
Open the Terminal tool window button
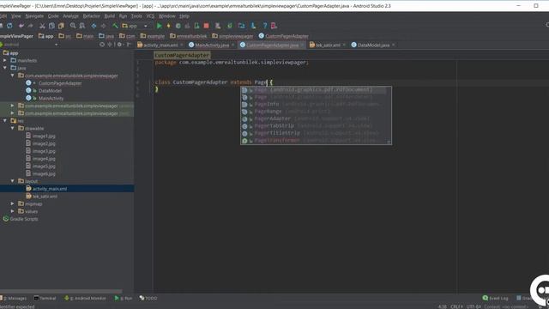45,298
